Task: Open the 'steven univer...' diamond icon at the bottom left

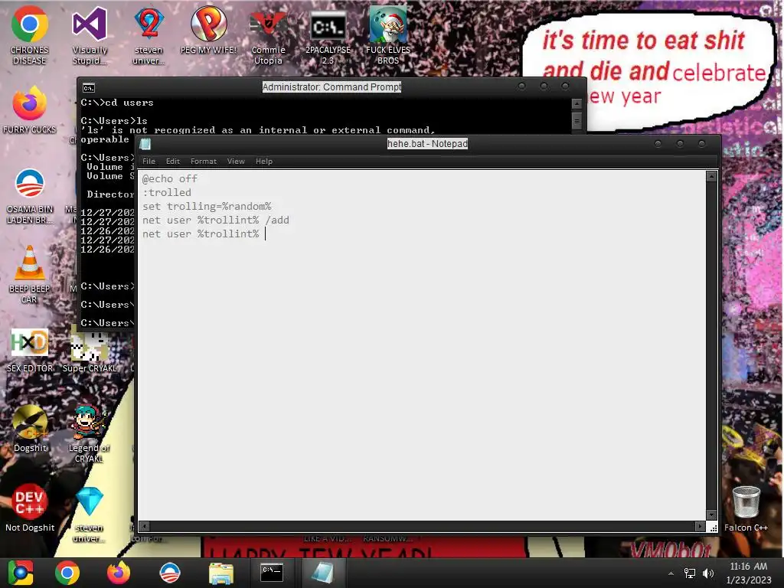Action: pyautogui.click(x=90, y=513)
